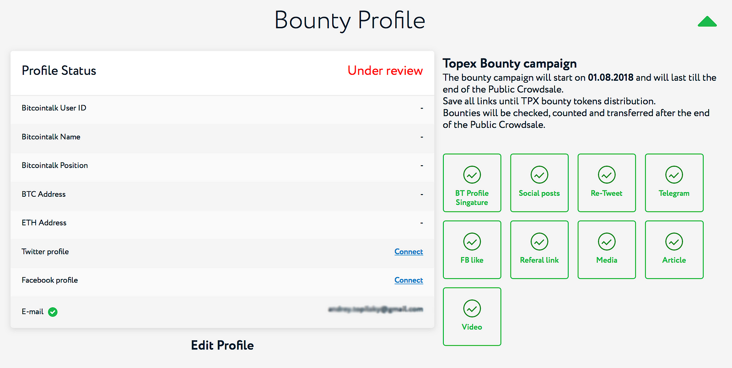Open the Video bounty card
The width and height of the screenshot is (732, 368).
[472, 316]
